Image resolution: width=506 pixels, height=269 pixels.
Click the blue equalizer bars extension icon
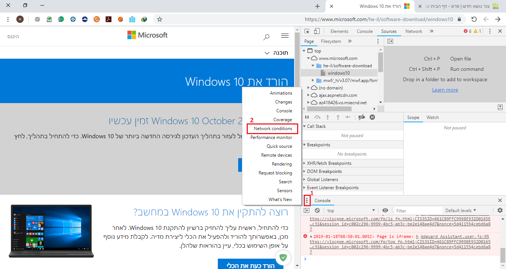[132, 19]
